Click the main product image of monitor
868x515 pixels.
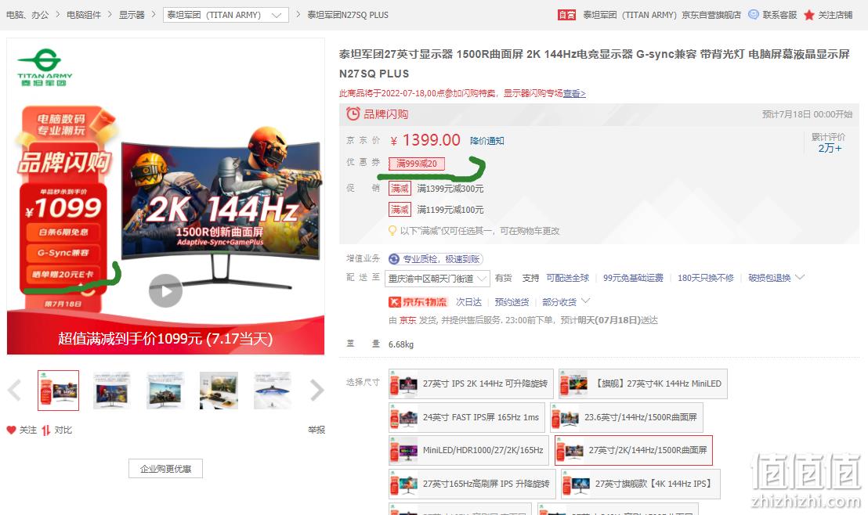165,196
